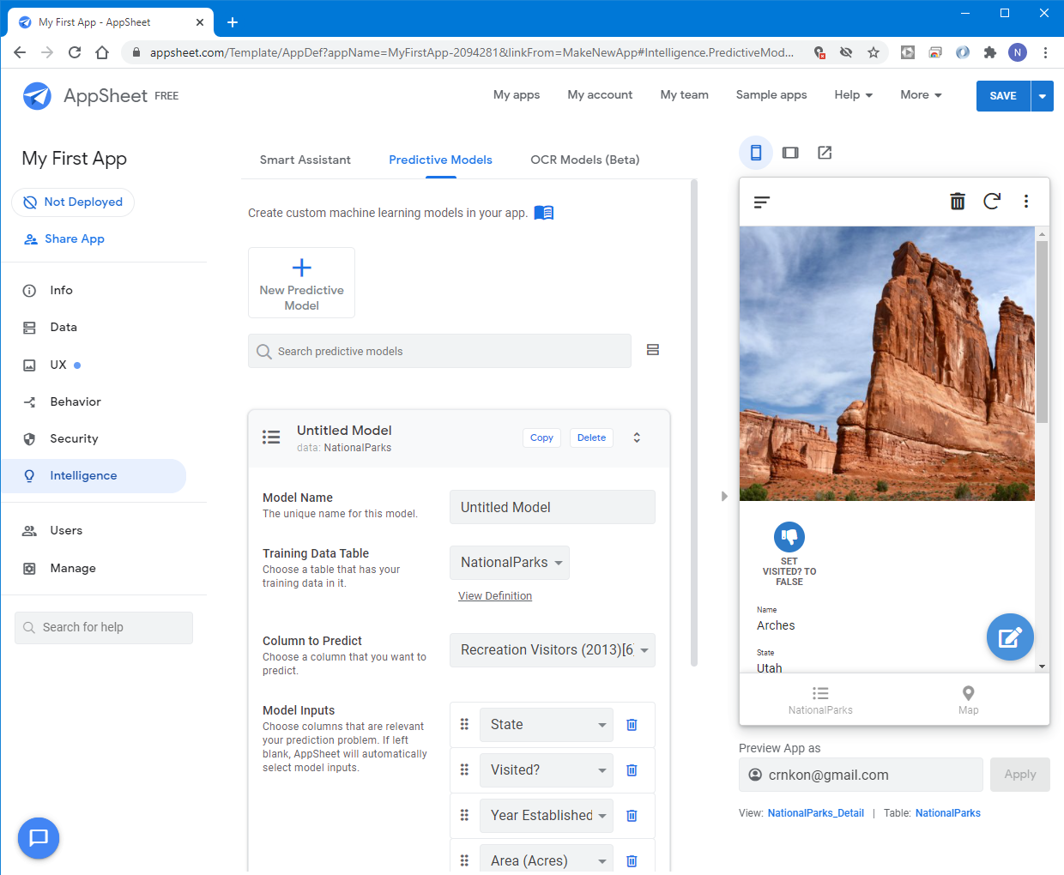
Task: Toggle the model list layout view icon
Action: pos(653,350)
